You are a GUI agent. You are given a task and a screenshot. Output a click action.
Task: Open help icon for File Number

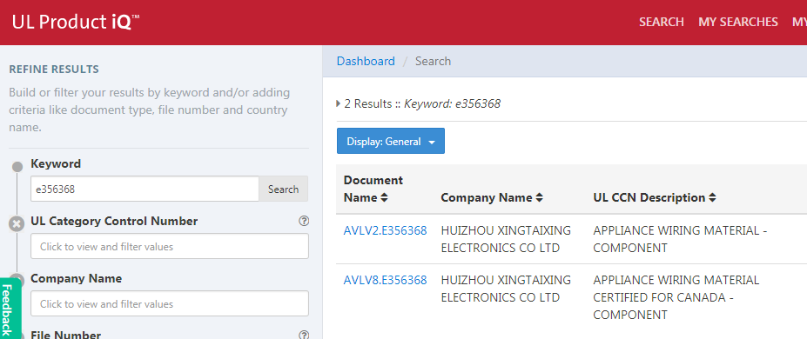pos(304,335)
